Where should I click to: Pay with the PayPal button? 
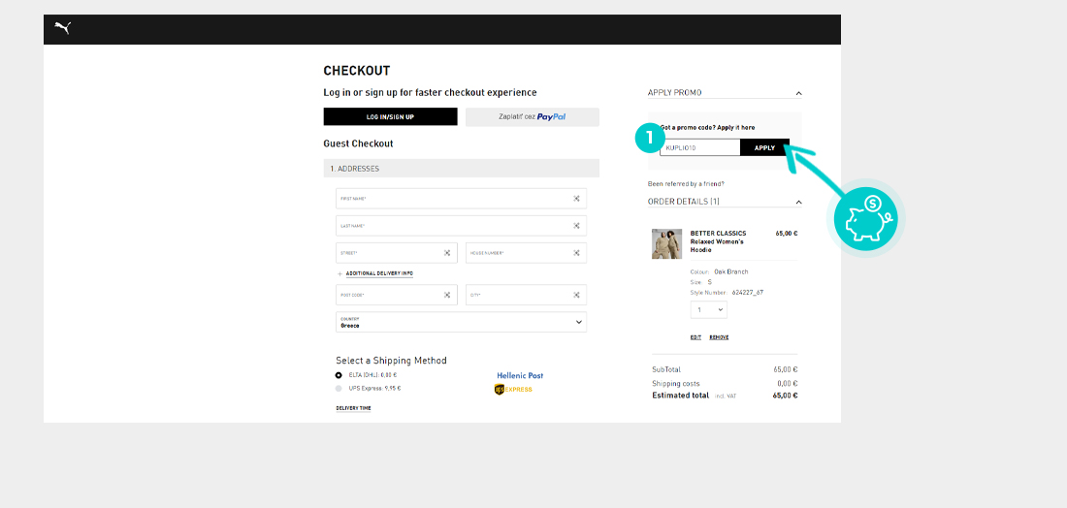[532, 116]
